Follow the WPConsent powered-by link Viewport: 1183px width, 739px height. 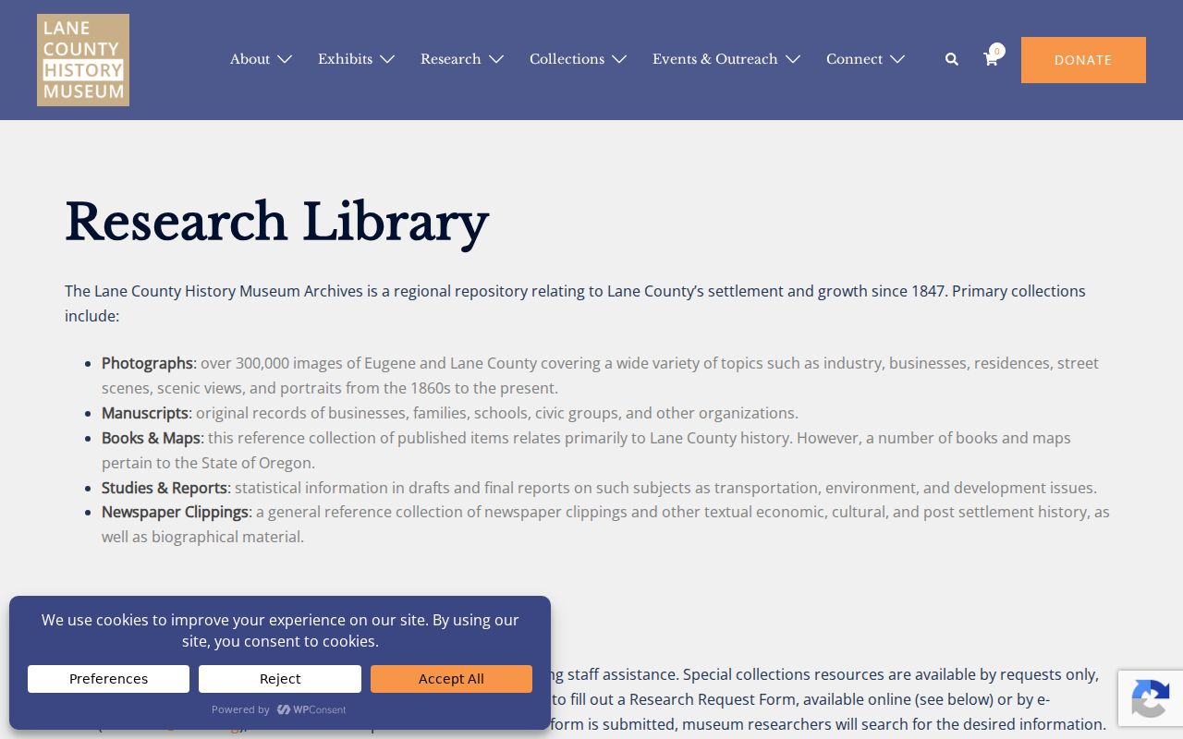pyautogui.click(x=311, y=709)
